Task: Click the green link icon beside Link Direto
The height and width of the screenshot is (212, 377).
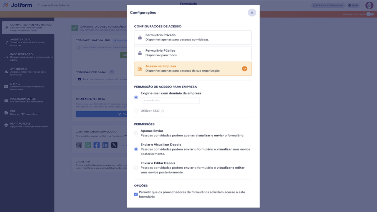Action: (75, 28)
